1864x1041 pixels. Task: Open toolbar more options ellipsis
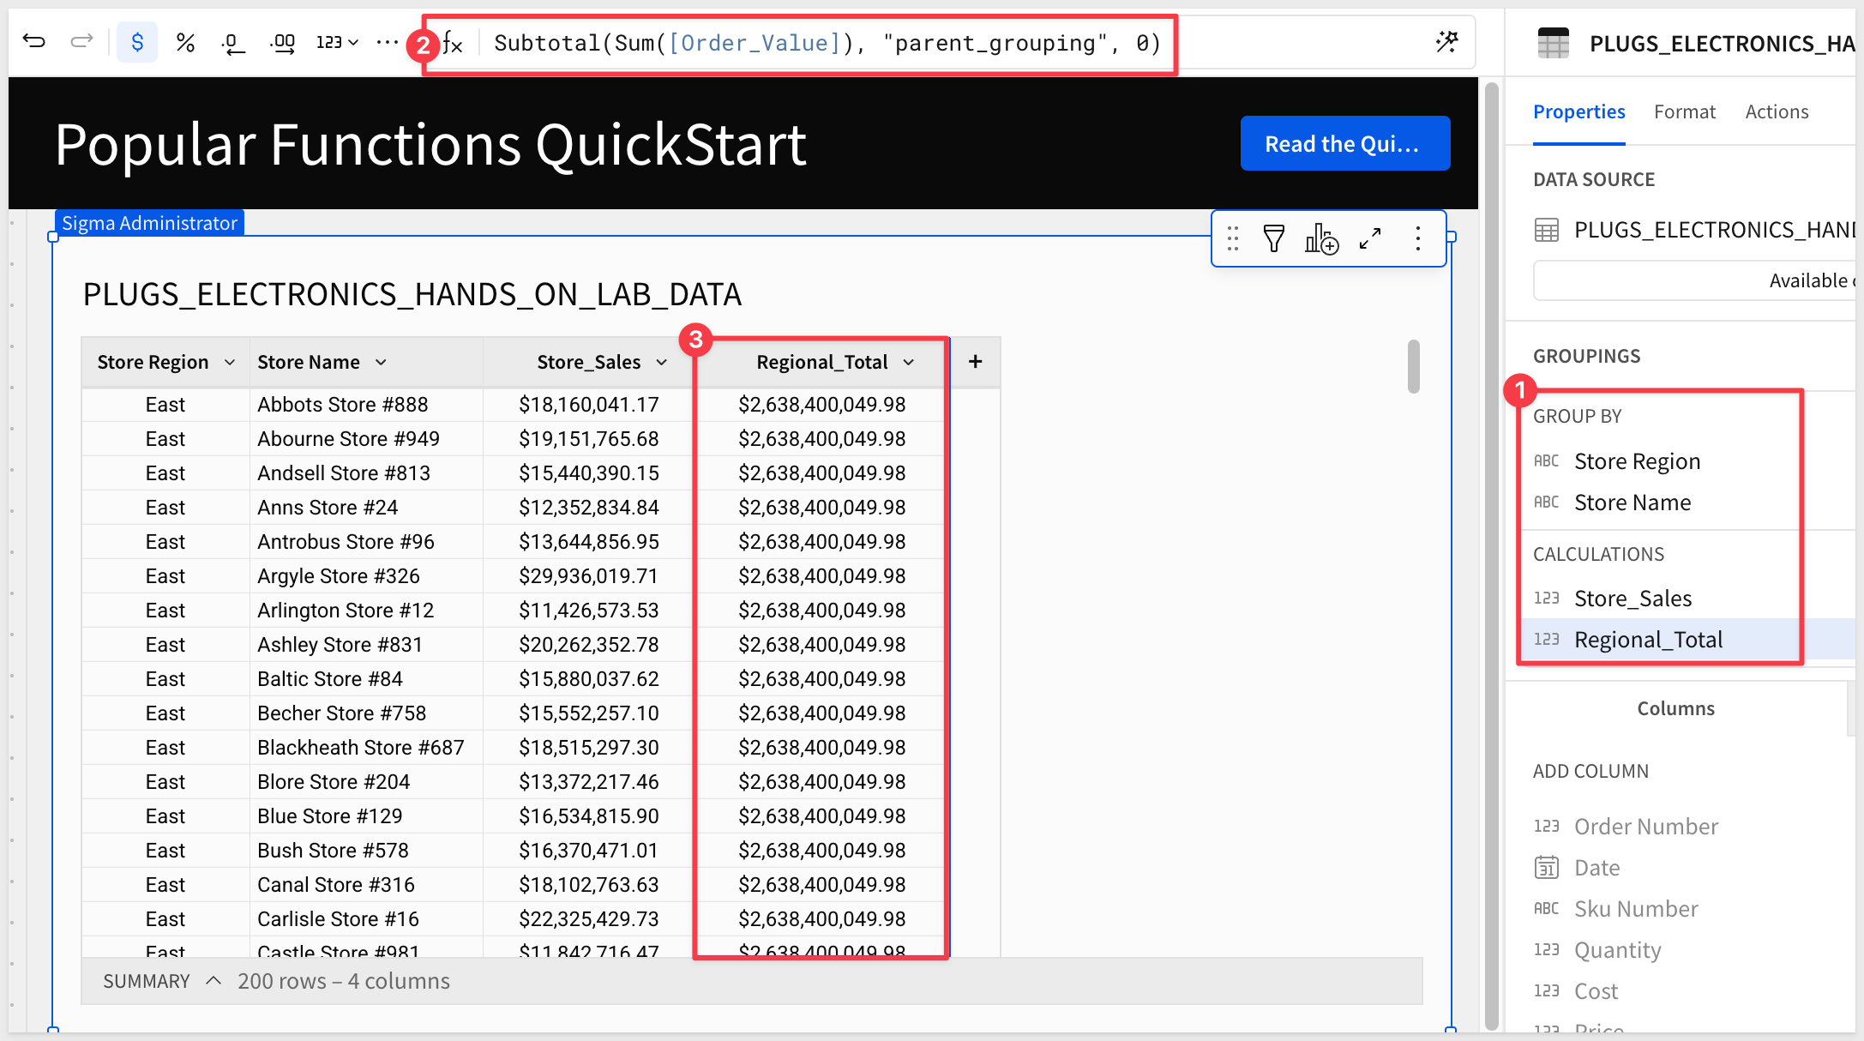click(388, 42)
